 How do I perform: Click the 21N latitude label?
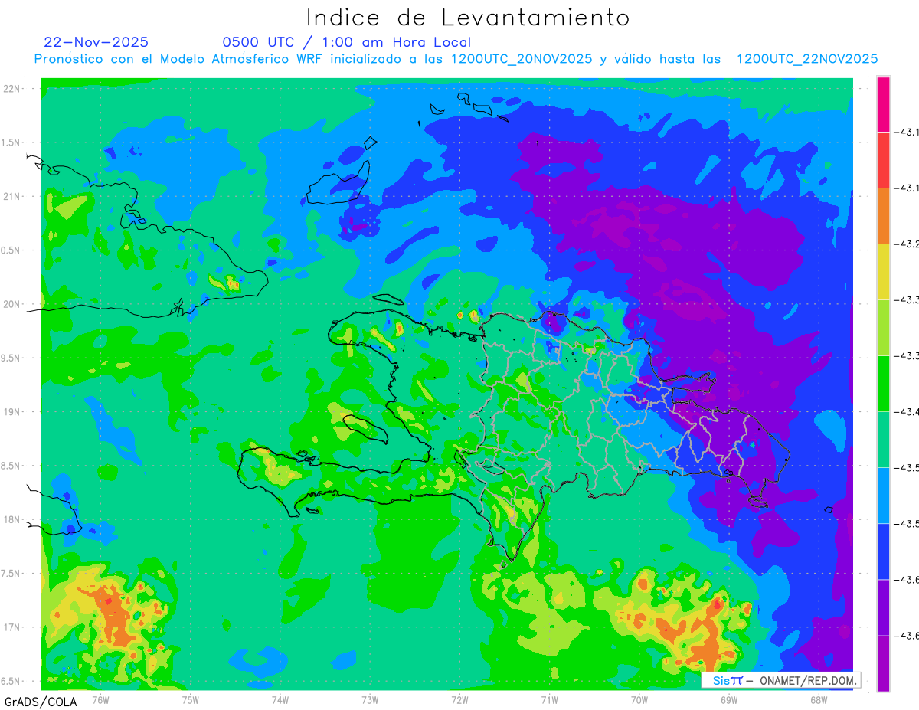tap(12, 196)
